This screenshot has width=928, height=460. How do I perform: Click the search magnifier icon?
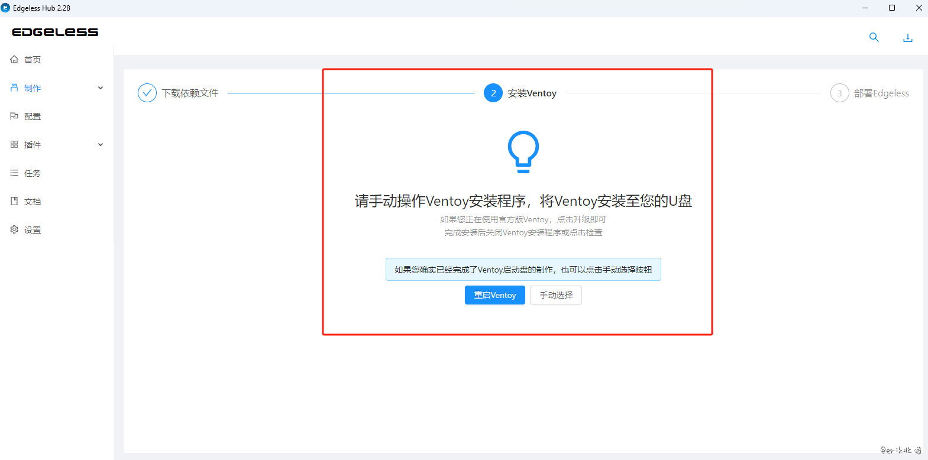point(874,37)
